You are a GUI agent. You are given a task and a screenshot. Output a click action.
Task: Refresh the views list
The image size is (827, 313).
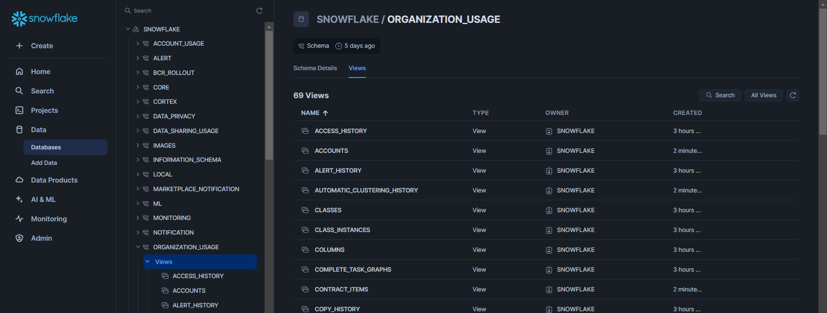click(793, 95)
